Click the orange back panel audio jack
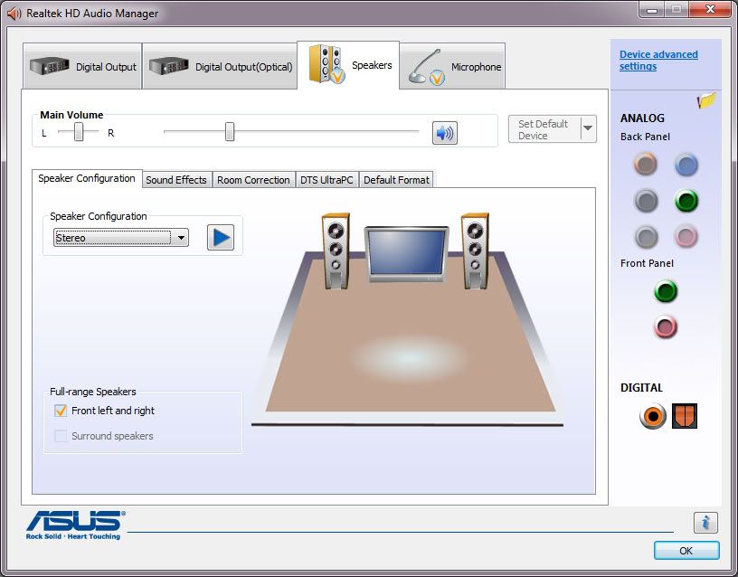The height and width of the screenshot is (577, 738). point(645,165)
